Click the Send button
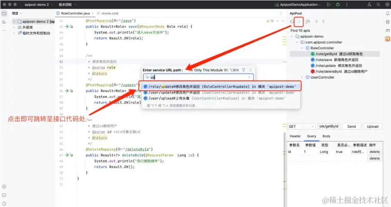 [351, 127]
